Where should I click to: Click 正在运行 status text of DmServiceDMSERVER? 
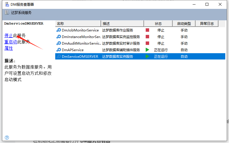tap(161, 56)
